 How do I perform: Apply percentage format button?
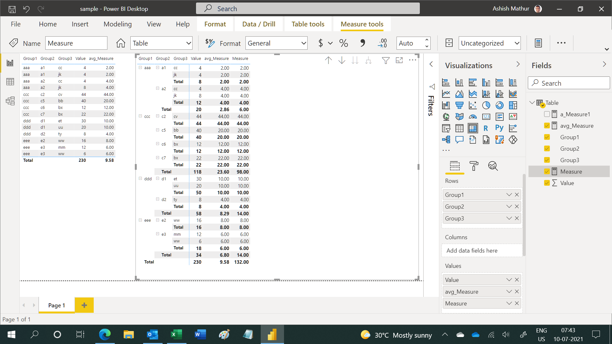[344, 43]
